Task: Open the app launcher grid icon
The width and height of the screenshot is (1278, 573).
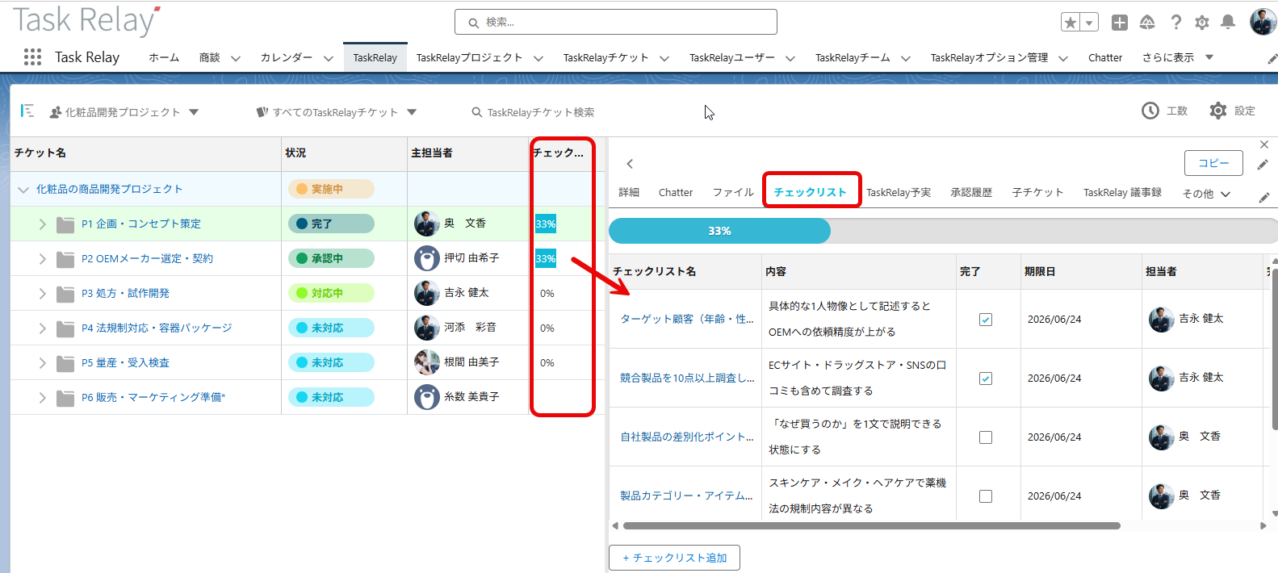Action: pyautogui.click(x=32, y=56)
